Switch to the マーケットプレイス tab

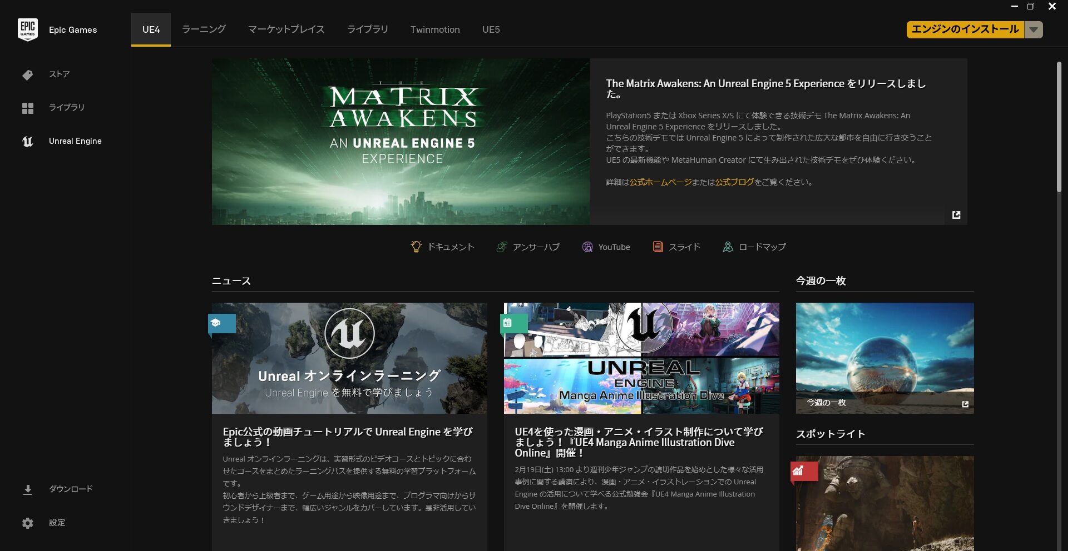(x=286, y=29)
